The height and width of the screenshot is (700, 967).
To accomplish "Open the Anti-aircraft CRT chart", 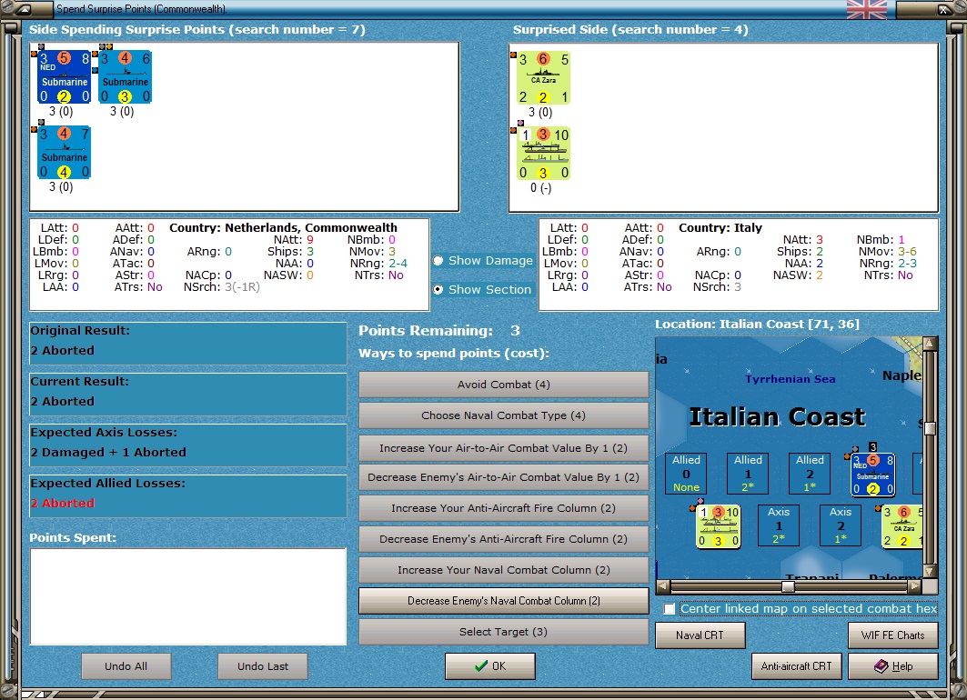I will (x=796, y=666).
